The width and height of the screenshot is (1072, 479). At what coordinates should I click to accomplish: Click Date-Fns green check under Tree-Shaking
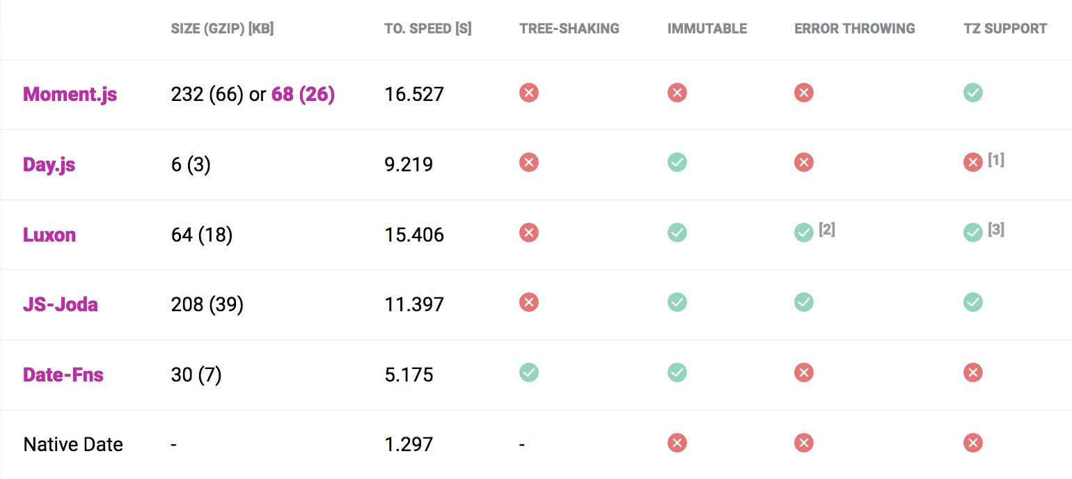click(x=529, y=372)
